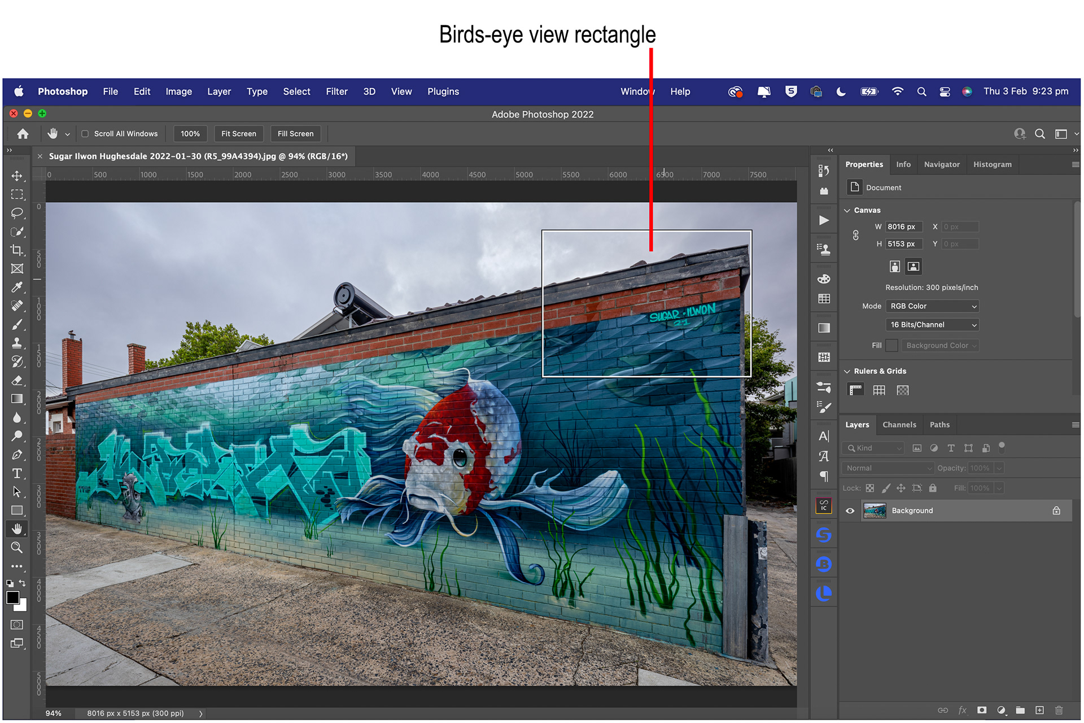
Task: Click the Fill Screen button
Action: [295, 134]
